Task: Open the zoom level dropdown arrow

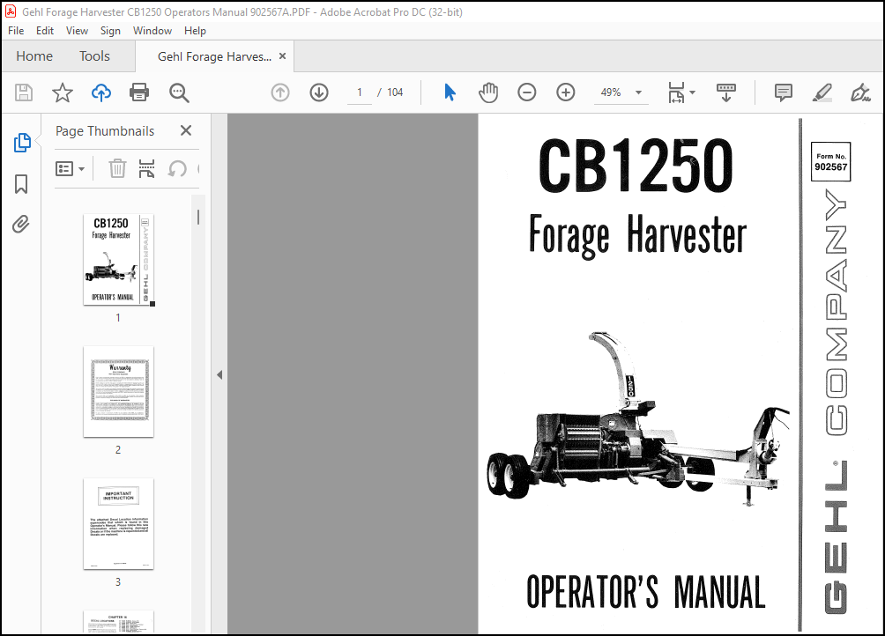Action: [x=638, y=92]
